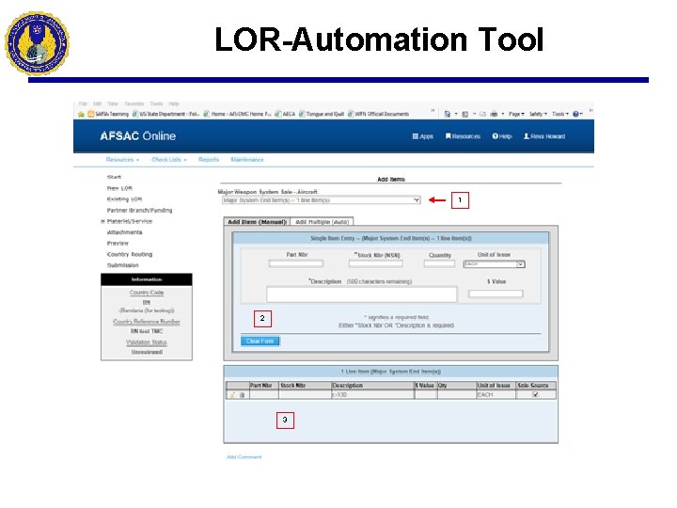Expand the Resources navigation dropdown
Viewport: 677px width, 508px height.
point(122,160)
